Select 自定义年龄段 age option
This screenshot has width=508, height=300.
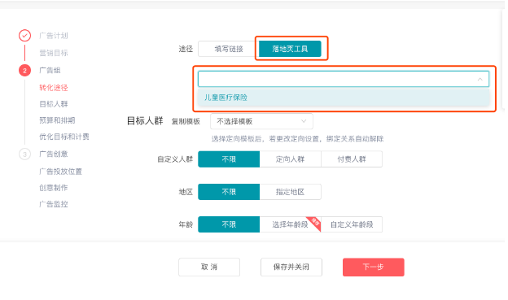pyautogui.click(x=352, y=224)
